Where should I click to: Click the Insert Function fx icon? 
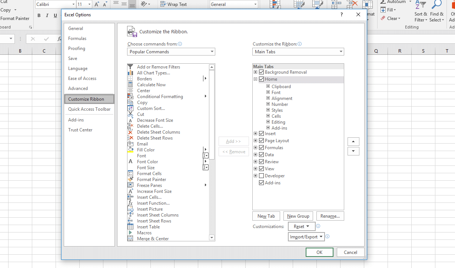point(130,203)
